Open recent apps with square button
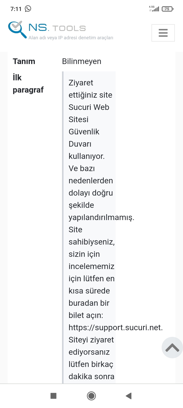 (x=53, y=396)
